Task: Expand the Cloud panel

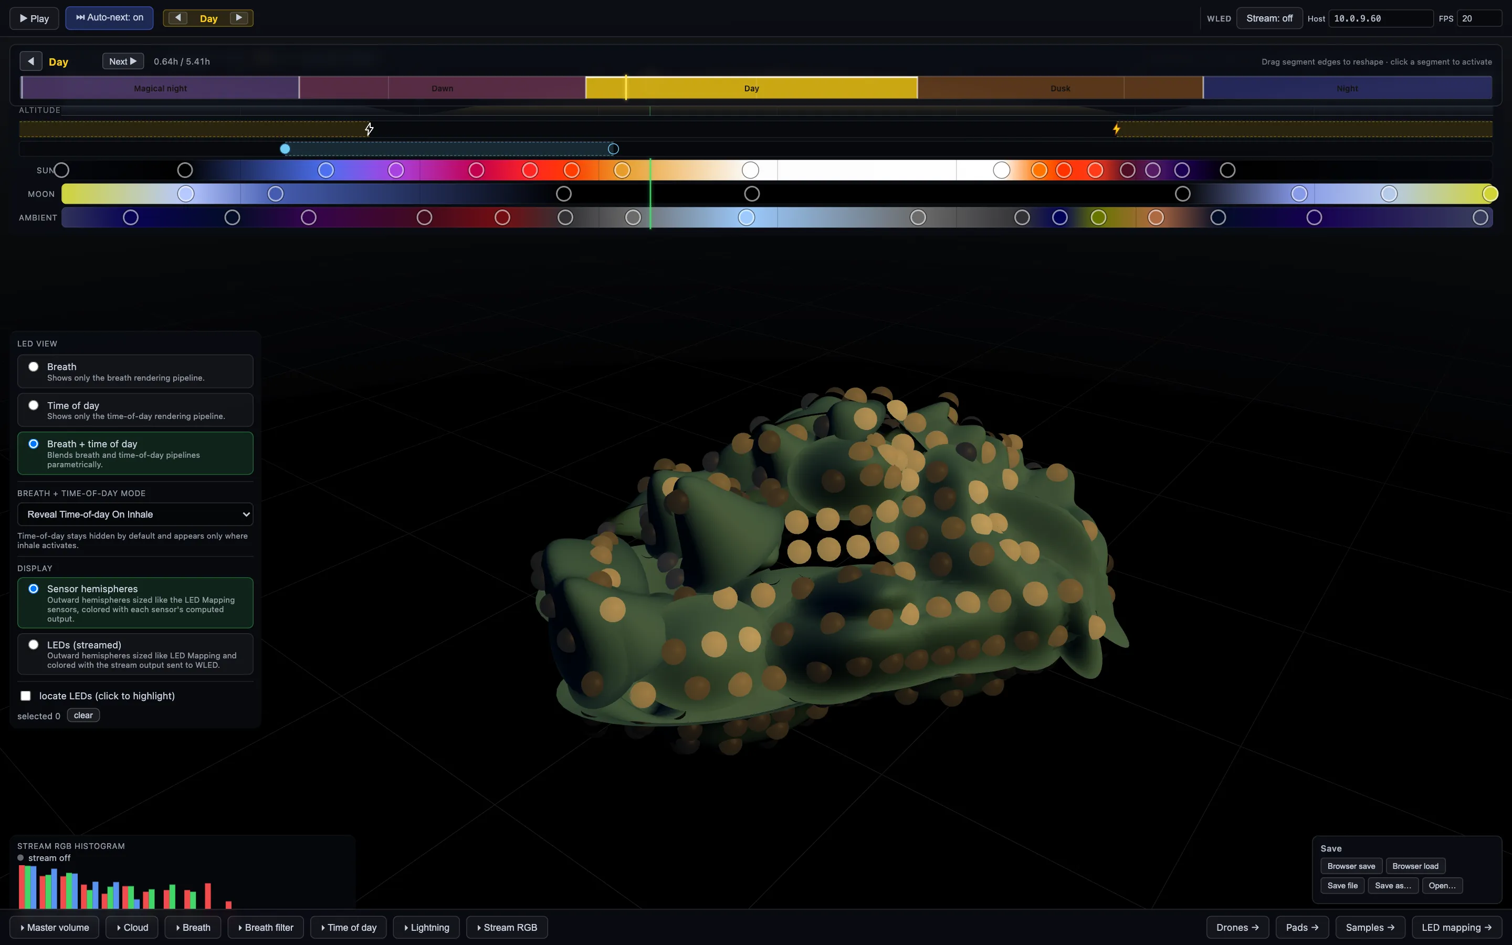Action: pyautogui.click(x=132, y=928)
